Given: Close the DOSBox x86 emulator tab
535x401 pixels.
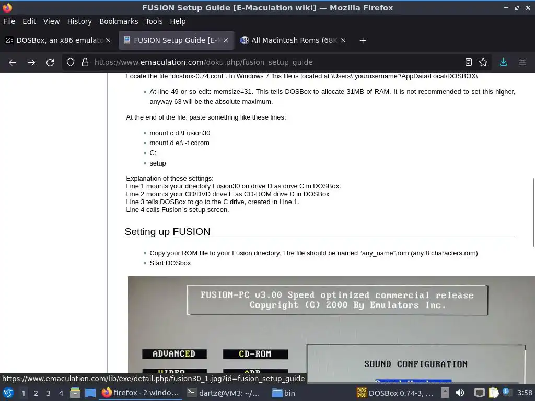Looking at the screenshot, I should click(x=108, y=40).
